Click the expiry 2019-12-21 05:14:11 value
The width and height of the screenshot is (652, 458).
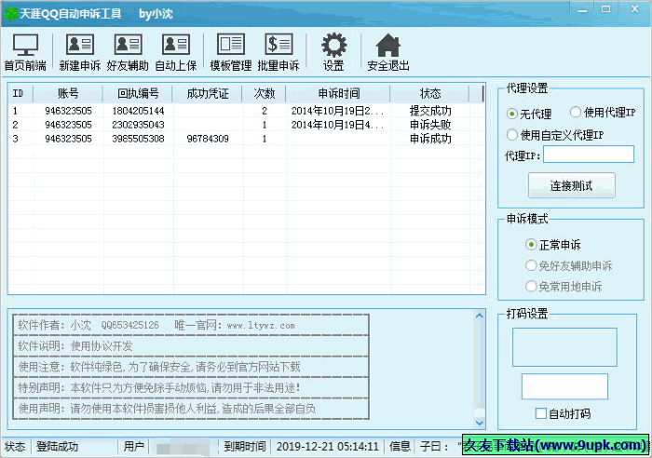click(x=328, y=447)
